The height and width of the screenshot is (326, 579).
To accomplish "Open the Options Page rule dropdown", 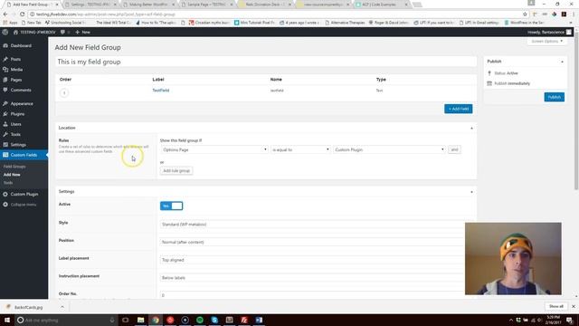I will coord(214,149).
